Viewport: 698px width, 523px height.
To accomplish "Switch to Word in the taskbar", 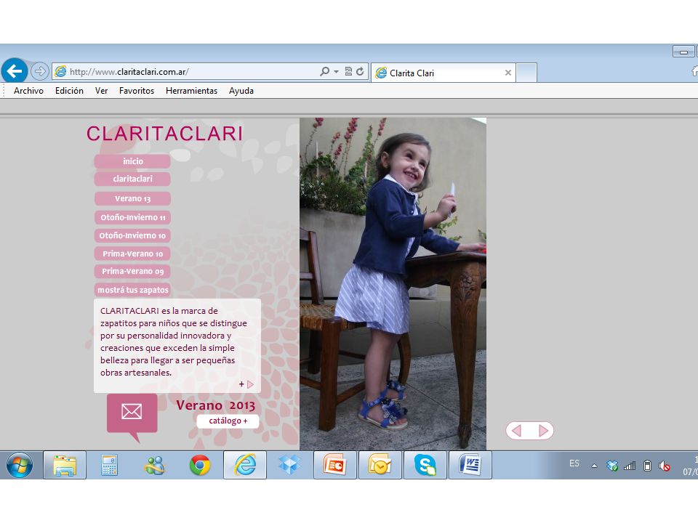I will 470,465.
